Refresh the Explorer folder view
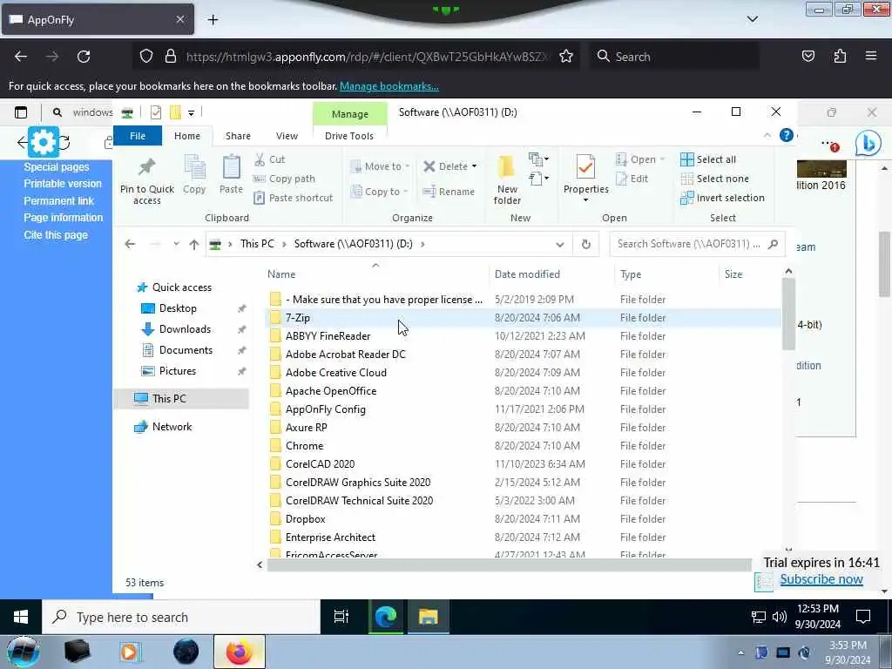 click(586, 244)
